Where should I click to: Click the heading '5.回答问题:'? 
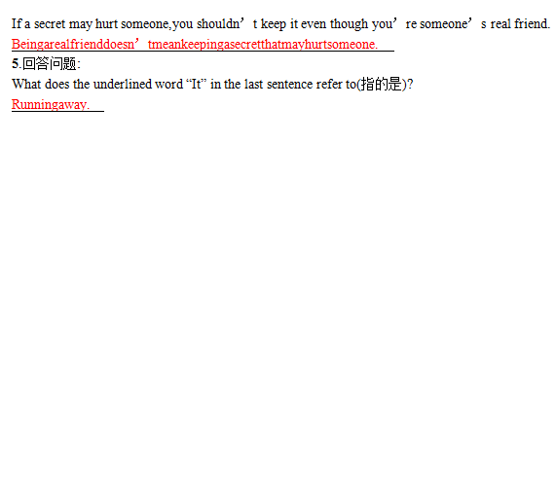coord(46,64)
